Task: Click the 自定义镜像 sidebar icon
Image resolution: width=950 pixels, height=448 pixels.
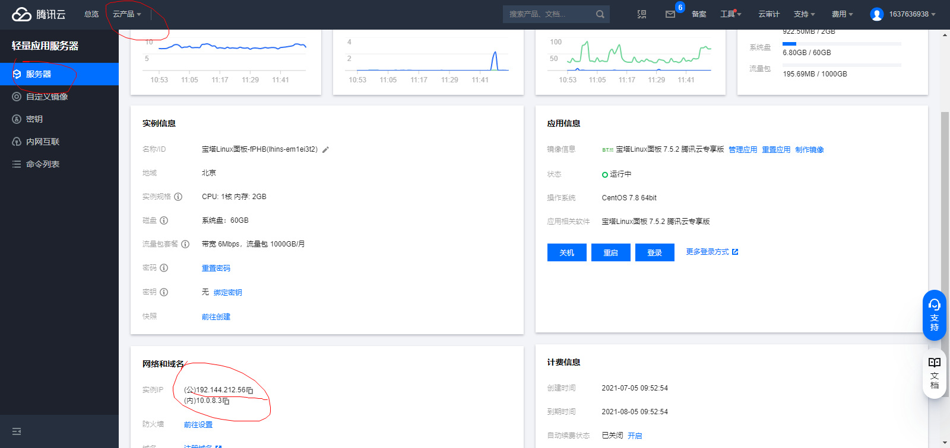Action: pyautogui.click(x=17, y=97)
